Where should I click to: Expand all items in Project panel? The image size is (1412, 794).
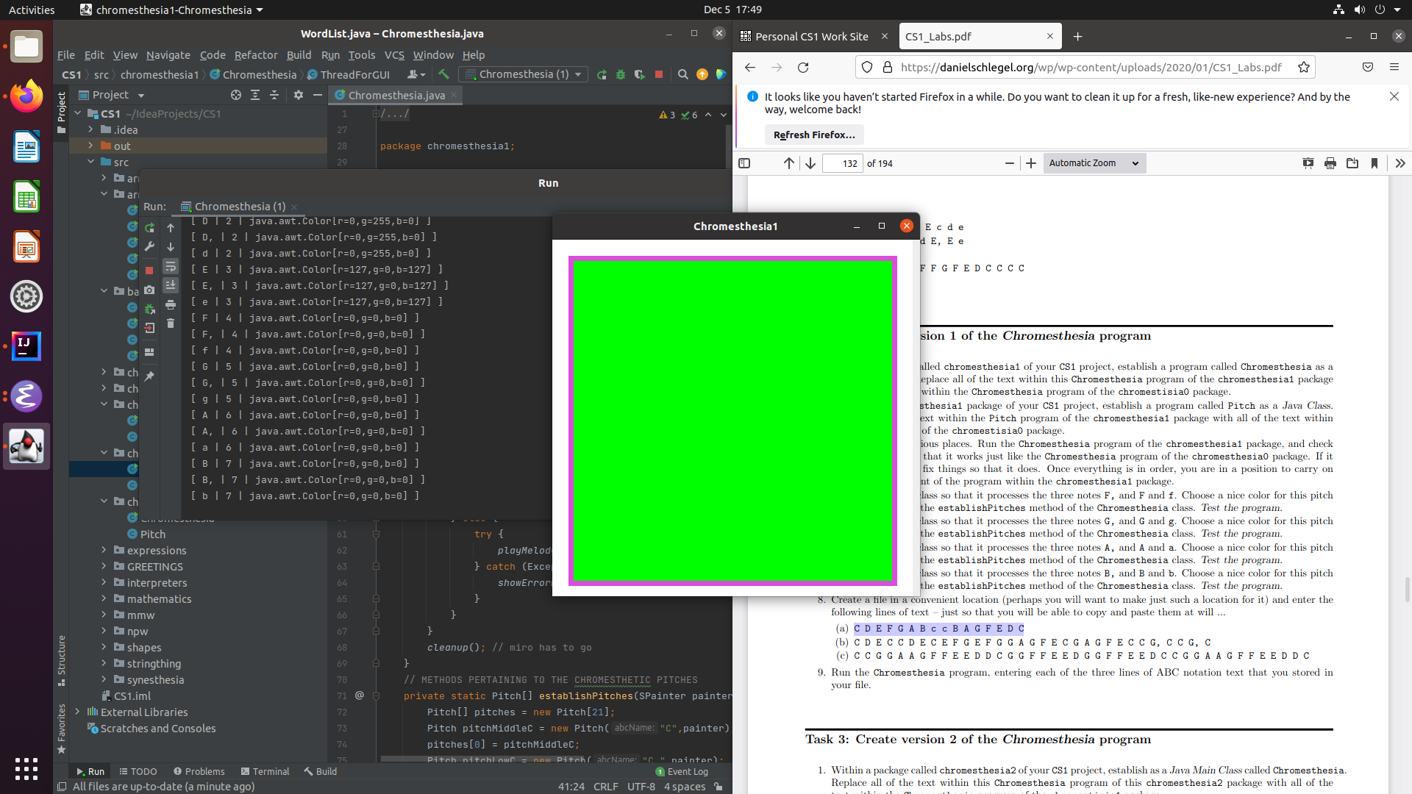tap(255, 95)
